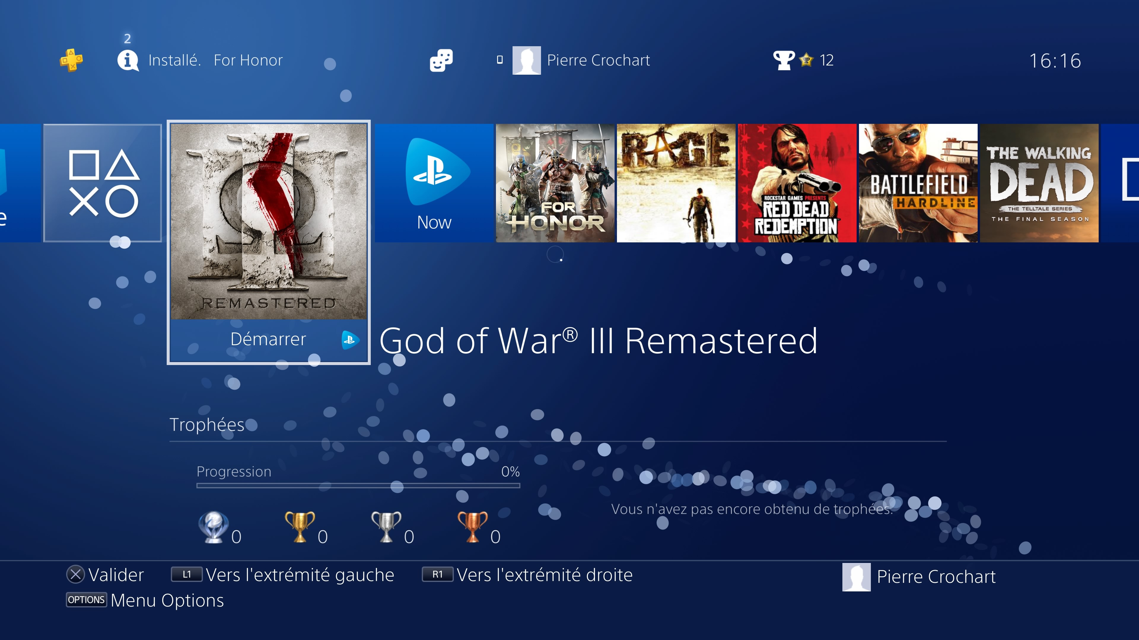Select the For Honor game tile
This screenshot has height=640, width=1139.
pyautogui.click(x=555, y=183)
